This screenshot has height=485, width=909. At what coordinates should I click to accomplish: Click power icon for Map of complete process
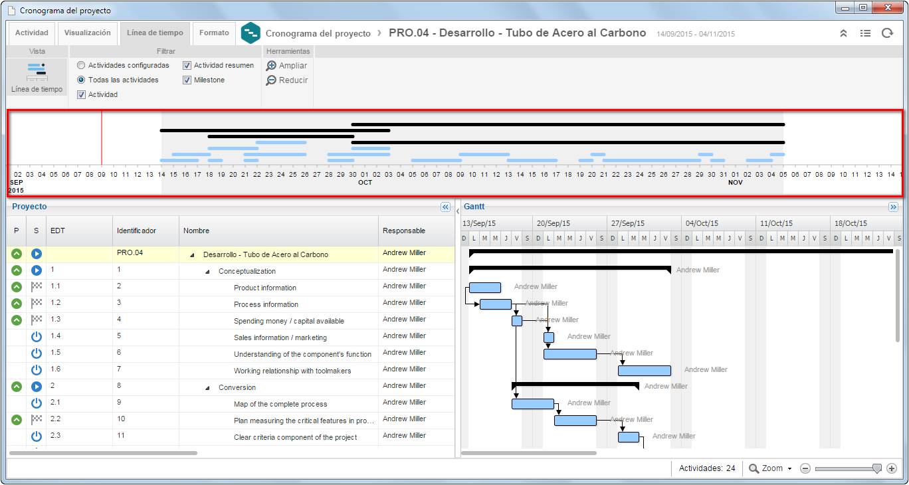(x=37, y=403)
